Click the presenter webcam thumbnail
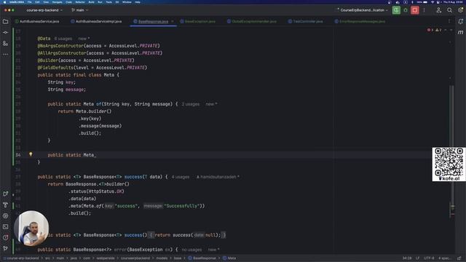 tap(31, 228)
